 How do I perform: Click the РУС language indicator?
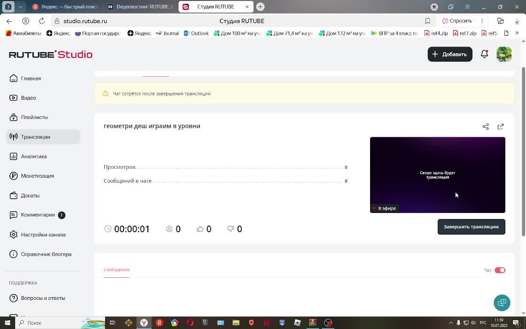tap(483, 322)
